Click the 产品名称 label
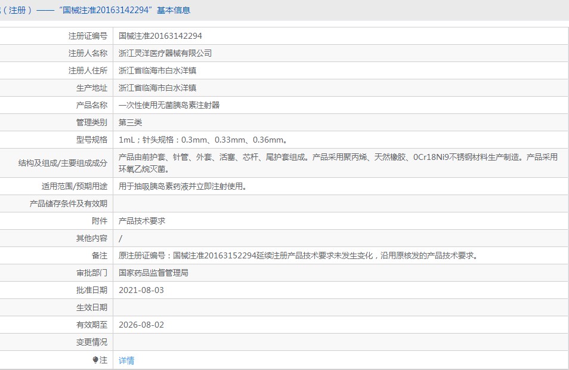Viewport: 569px width, 370px height. (x=92, y=105)
